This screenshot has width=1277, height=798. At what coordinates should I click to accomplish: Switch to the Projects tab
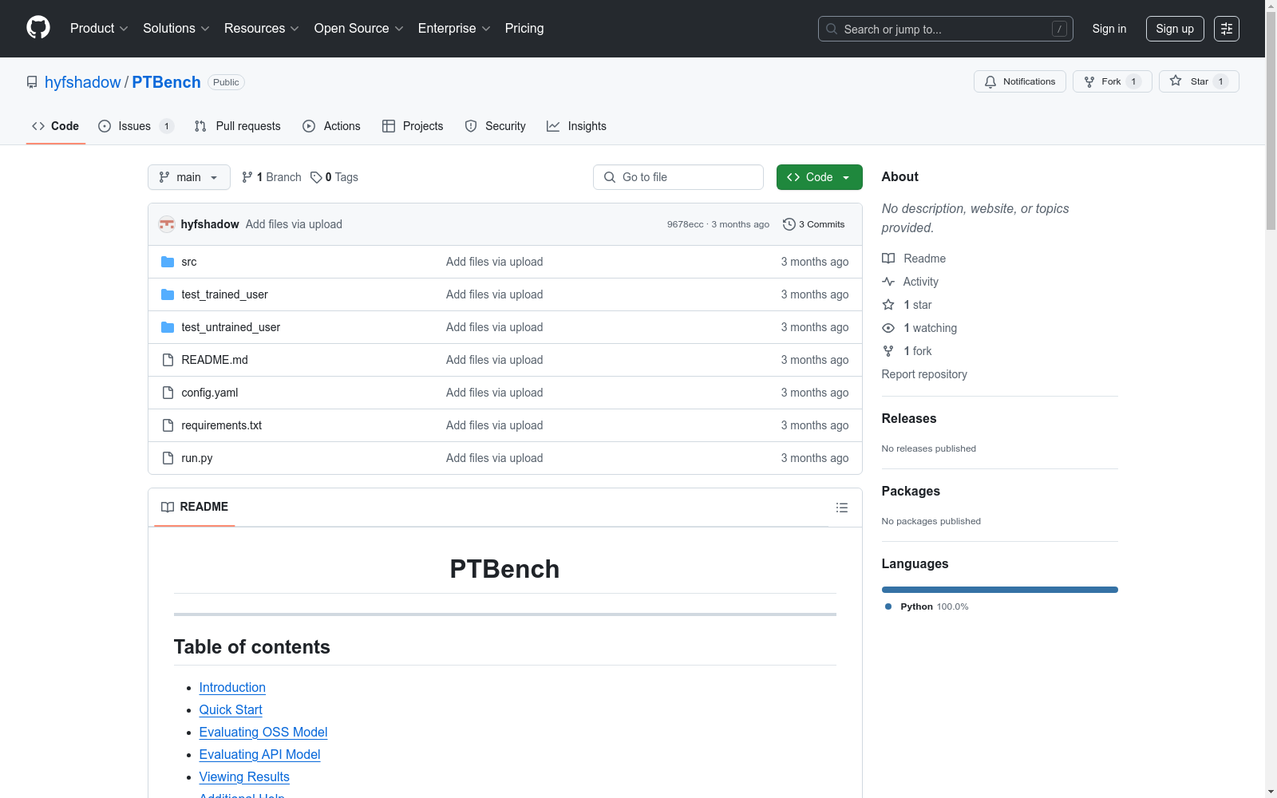click(x=413, y=126)
